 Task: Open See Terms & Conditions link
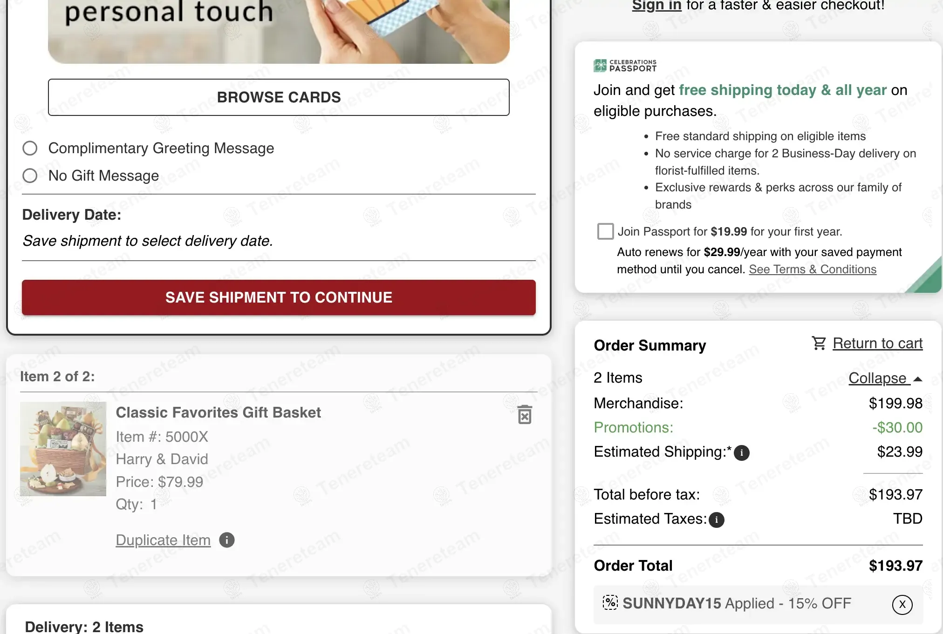[x=812, y=270]
